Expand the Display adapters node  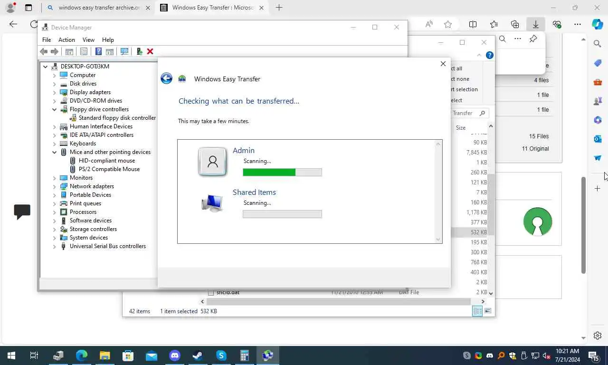pos(55,92)
